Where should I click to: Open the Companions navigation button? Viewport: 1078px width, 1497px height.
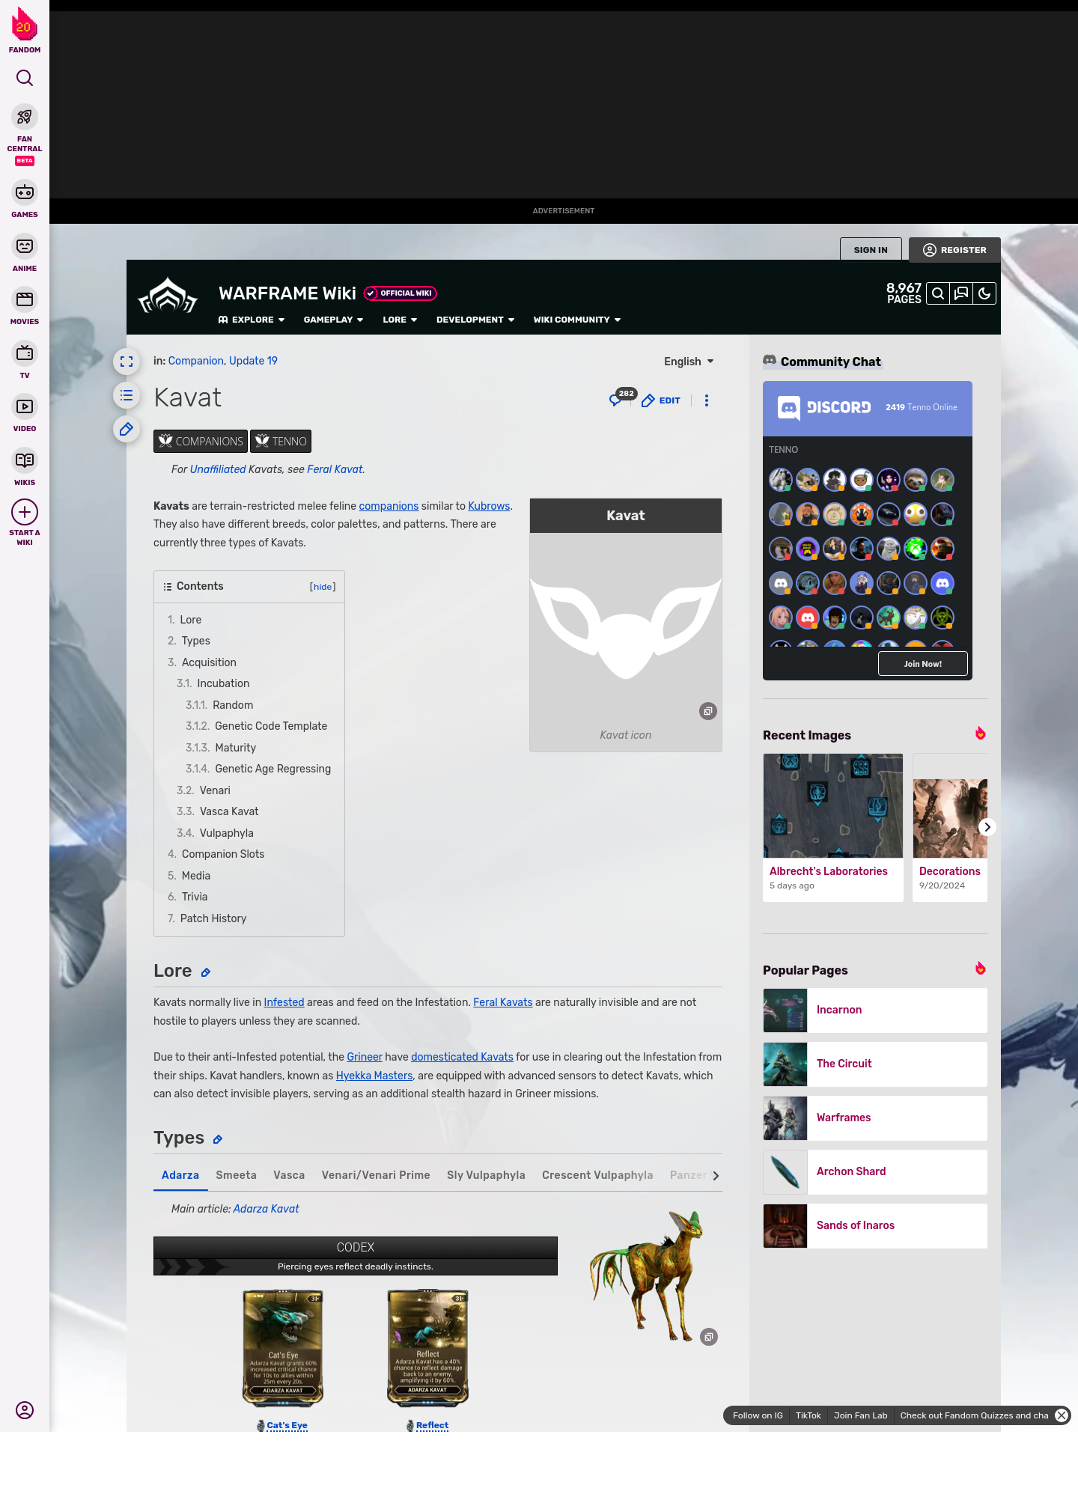(201, 442)
